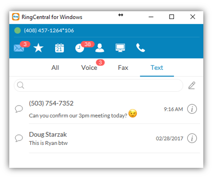Open the Doug Starzak conversation name
Screen dimensions: 216x182
(x=48, y=135)
